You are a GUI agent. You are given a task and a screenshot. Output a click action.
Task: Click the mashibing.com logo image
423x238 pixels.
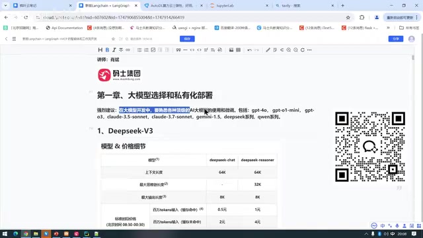point(119,75)
